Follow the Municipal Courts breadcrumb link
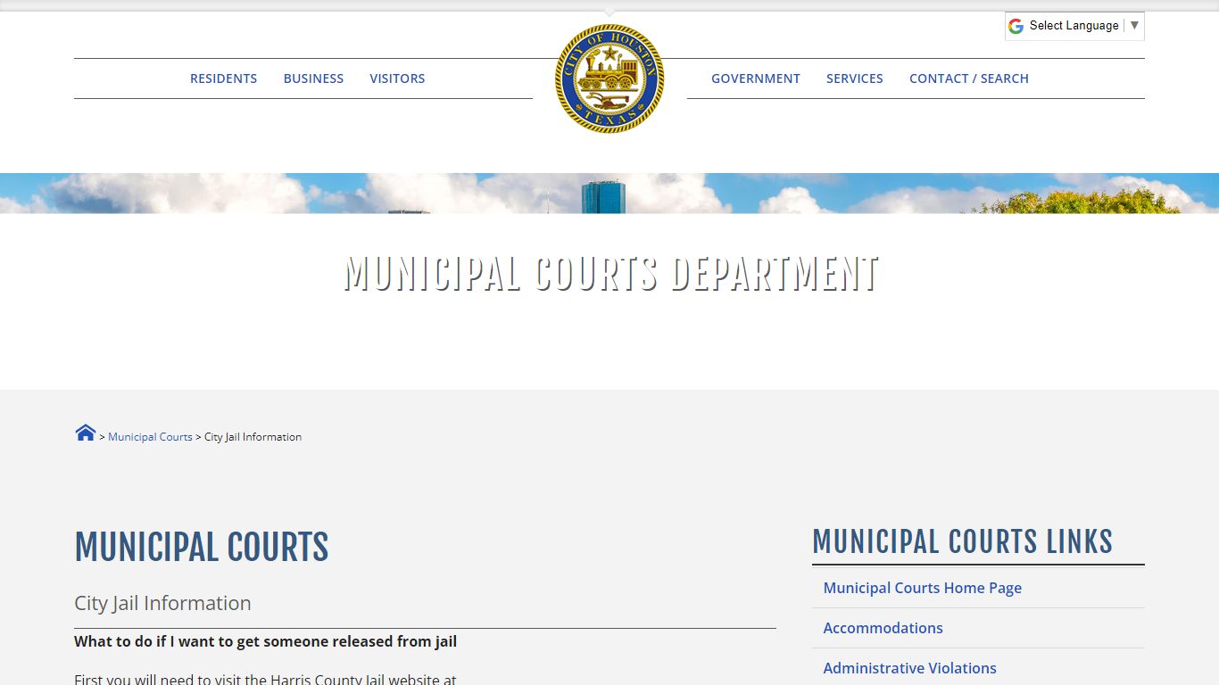Screen dimensions: 1219x685 click(150, 437)
